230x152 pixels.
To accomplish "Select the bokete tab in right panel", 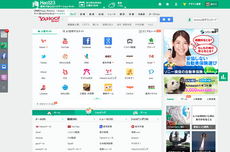I will point(170,99).
